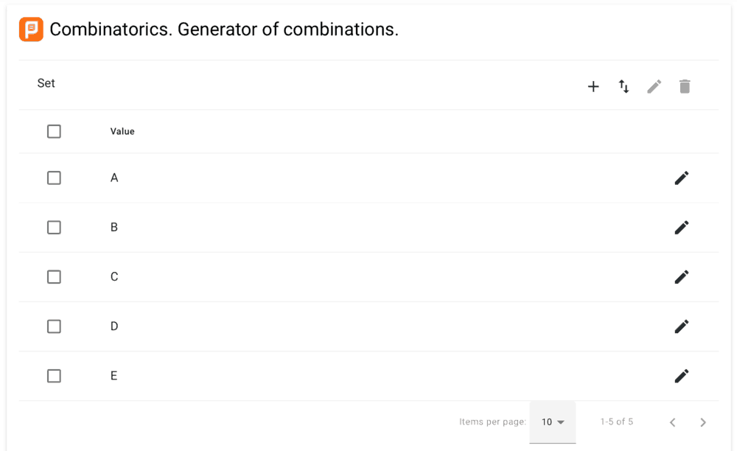Select the Value column header

[122, 130]
